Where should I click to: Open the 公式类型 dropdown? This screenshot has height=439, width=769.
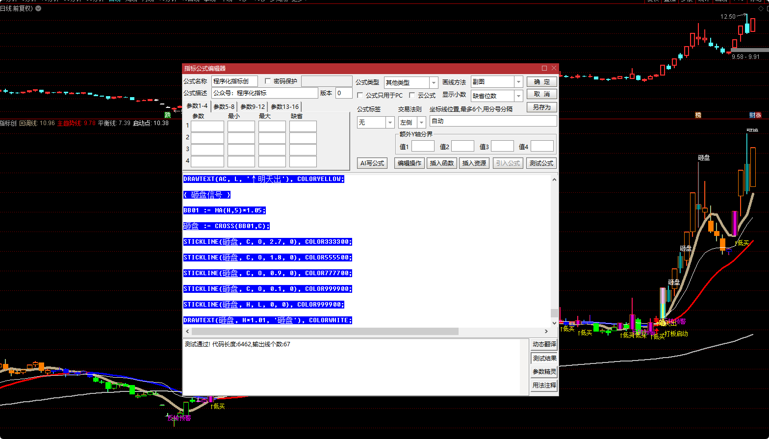[x=434, y=82]
